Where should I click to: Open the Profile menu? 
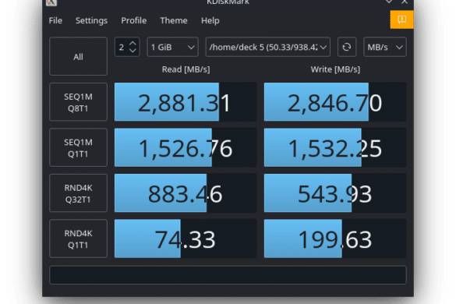[x=134, y=20]
